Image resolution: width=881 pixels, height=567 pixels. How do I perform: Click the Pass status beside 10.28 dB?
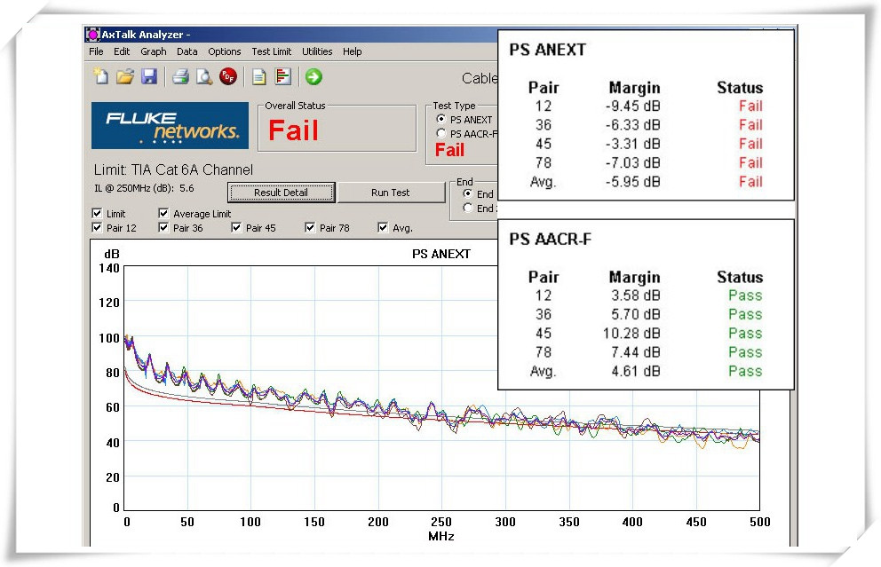coord(746,334)
